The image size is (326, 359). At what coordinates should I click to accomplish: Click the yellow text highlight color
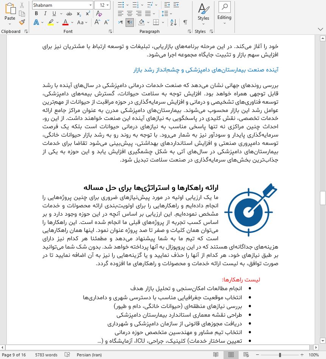point(51,22)
